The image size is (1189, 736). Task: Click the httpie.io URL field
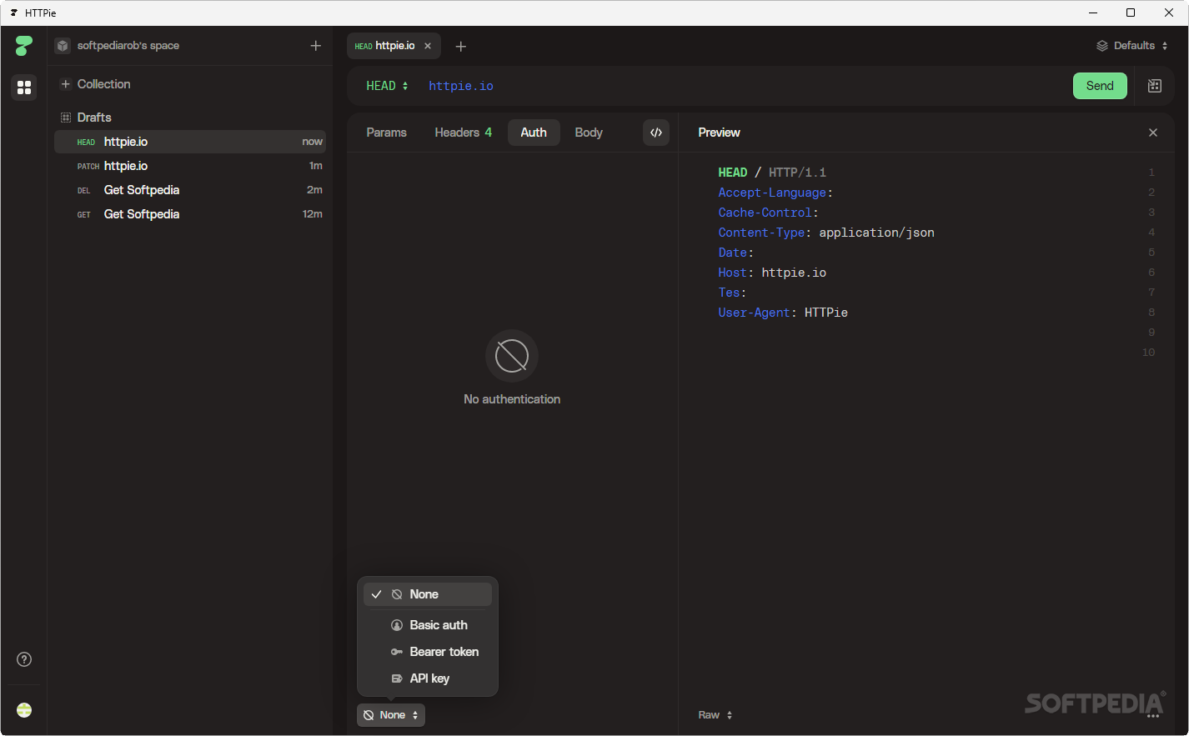tap(461, 86)
